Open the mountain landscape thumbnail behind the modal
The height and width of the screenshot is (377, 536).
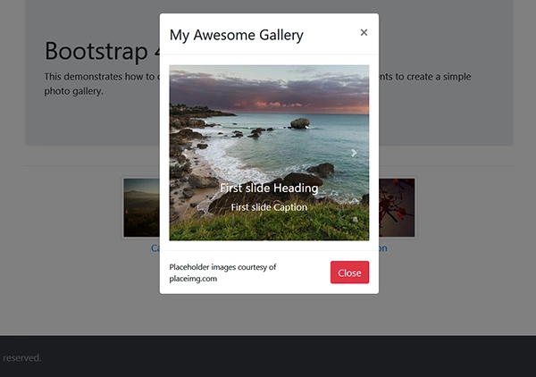[141, 207]
